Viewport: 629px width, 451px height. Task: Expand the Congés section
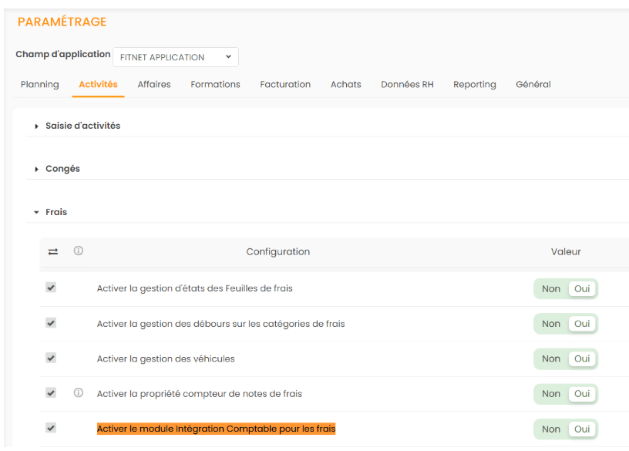tap(62, 169)
